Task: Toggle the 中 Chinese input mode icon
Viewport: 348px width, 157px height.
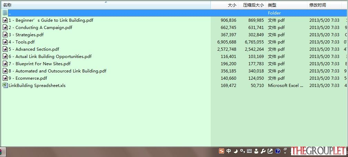Action: point(229,151)
